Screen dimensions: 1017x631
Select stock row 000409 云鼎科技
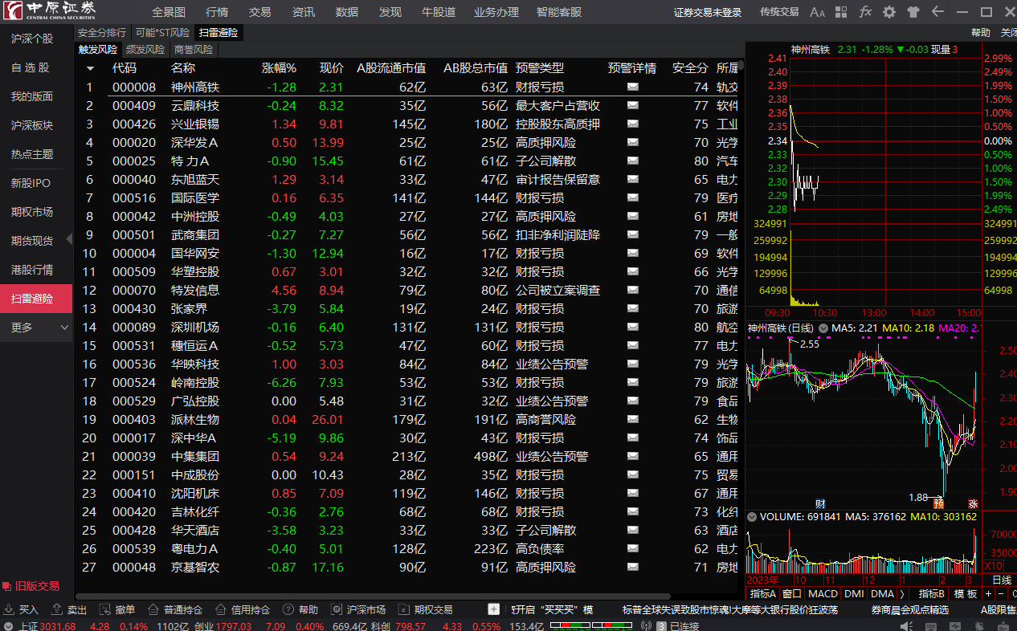click(x=406, y=105)
